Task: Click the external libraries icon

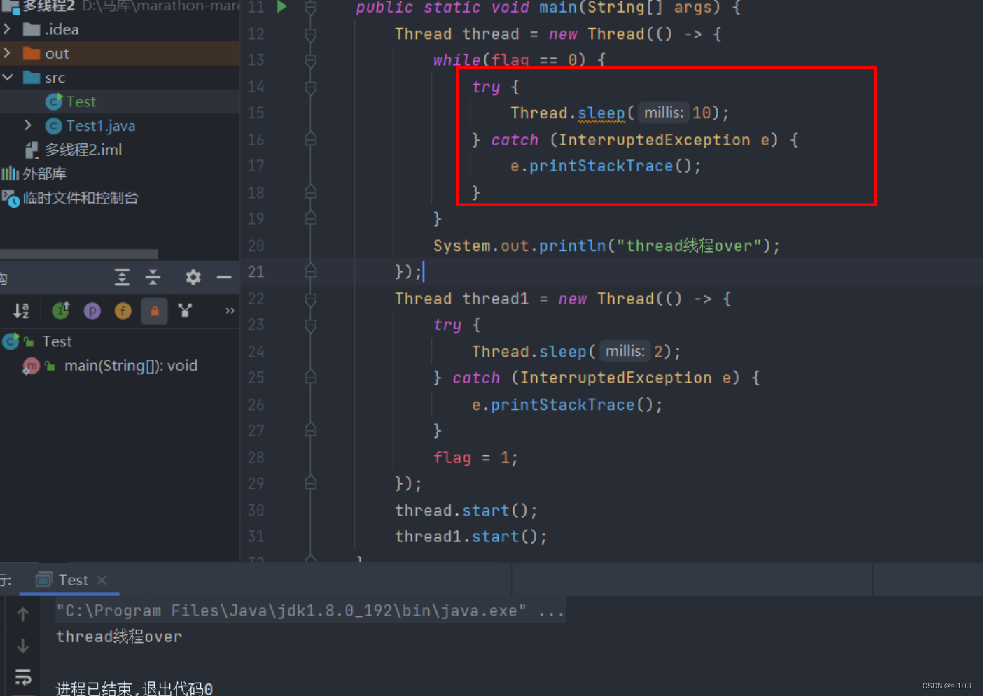Action: [x=10, y=173]
